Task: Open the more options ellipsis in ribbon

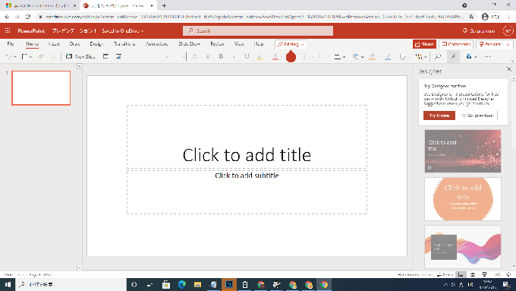Action: click(487, 57)
